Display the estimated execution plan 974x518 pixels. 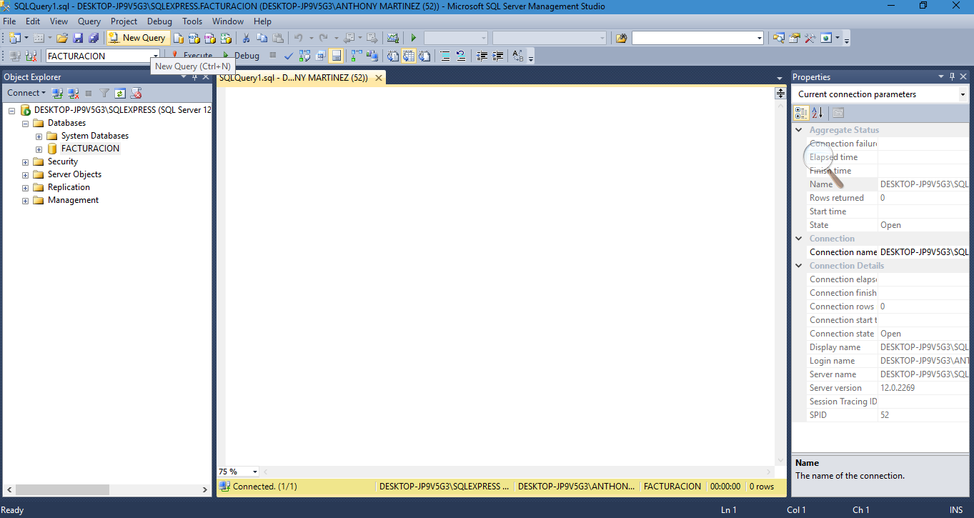pos(304,55)
